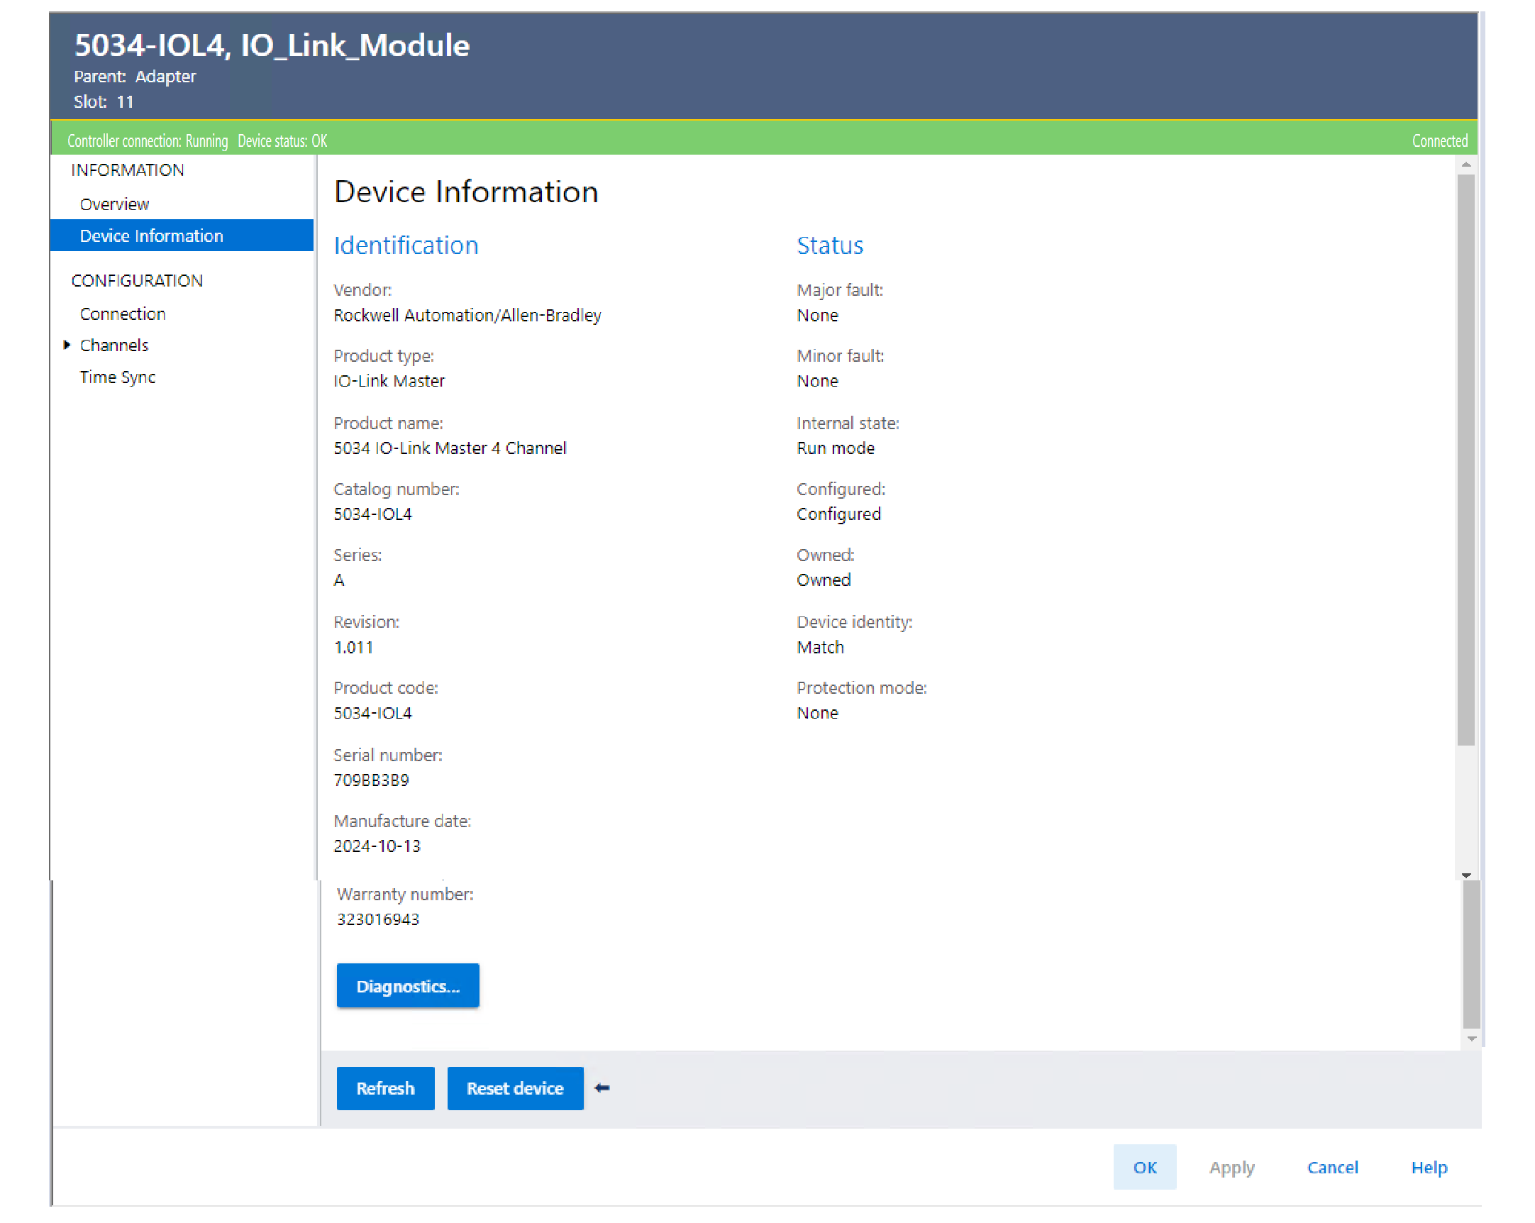Click the Status section heading
This screenshot has height=1223, width=1535.
pyautogui.click(x=830, y=245)
